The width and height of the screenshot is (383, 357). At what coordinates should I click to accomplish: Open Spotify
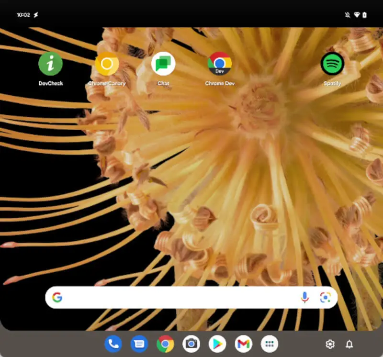(x=332, y=63)
